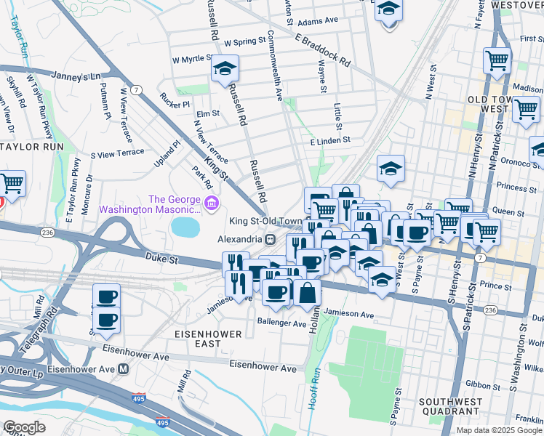
Task: Click the I-495 highway shield
Action: [x=138, y=398]
